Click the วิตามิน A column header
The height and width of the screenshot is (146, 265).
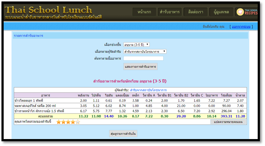tap(149, 95)
